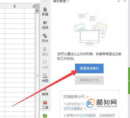Open the 新建 (New) sidebar tool

(45, 12)
